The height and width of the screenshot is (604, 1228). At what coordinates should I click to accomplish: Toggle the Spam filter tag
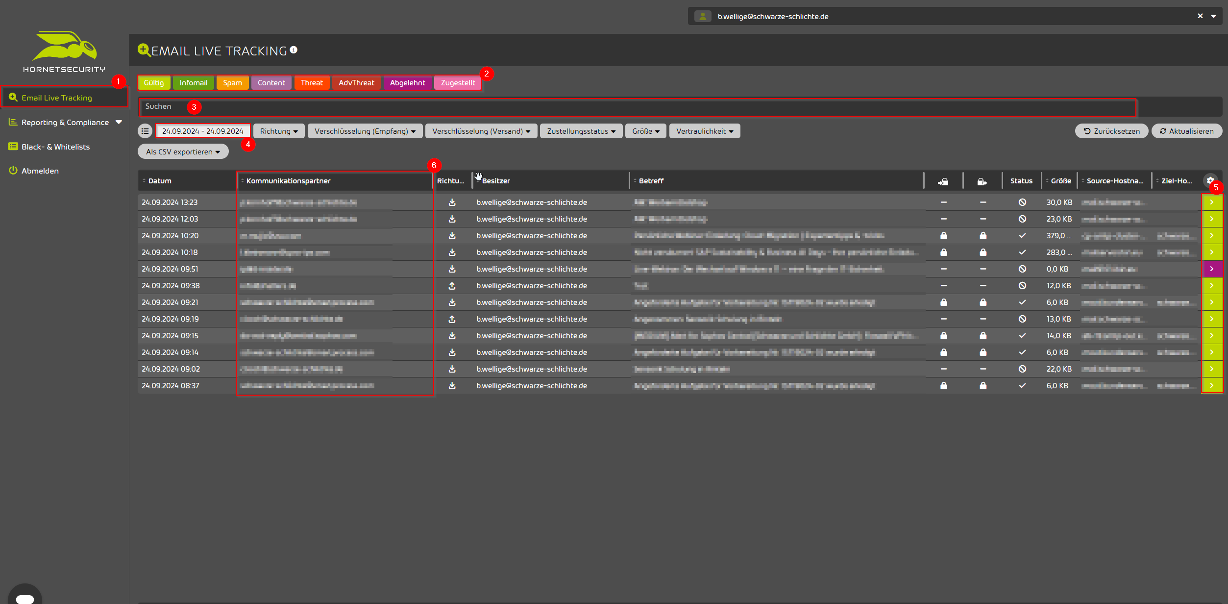(232, 83)
